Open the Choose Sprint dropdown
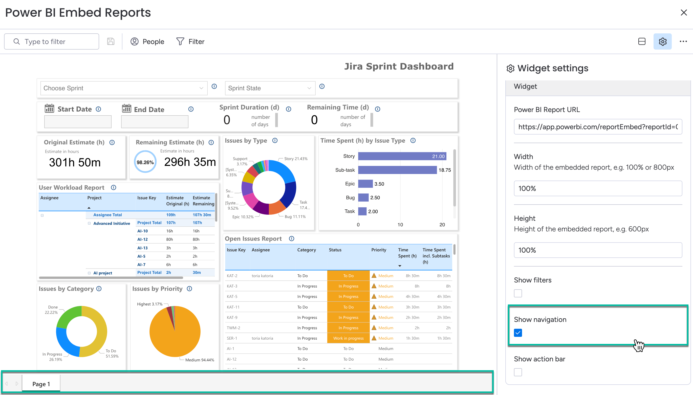Viewport: 693px width, 395px height. (x=124, y=88)
